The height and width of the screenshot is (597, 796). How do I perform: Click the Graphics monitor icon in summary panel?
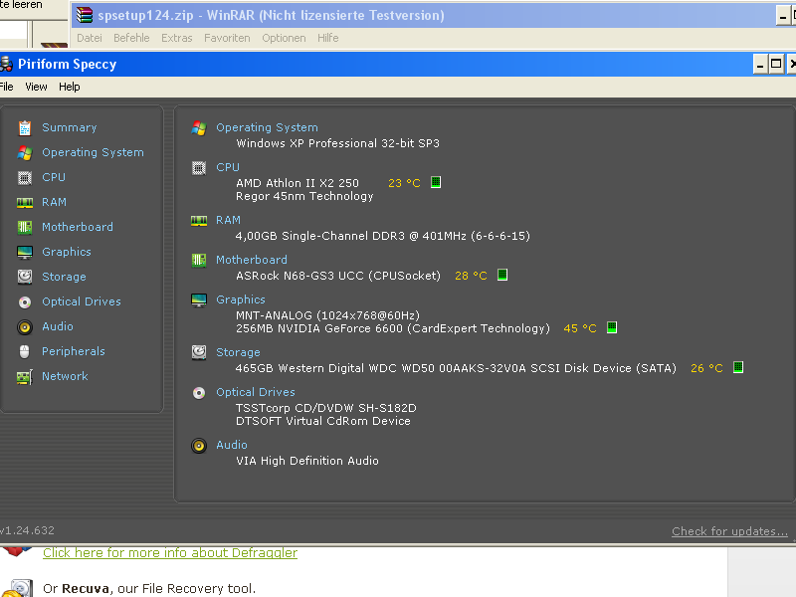point(198,300)
